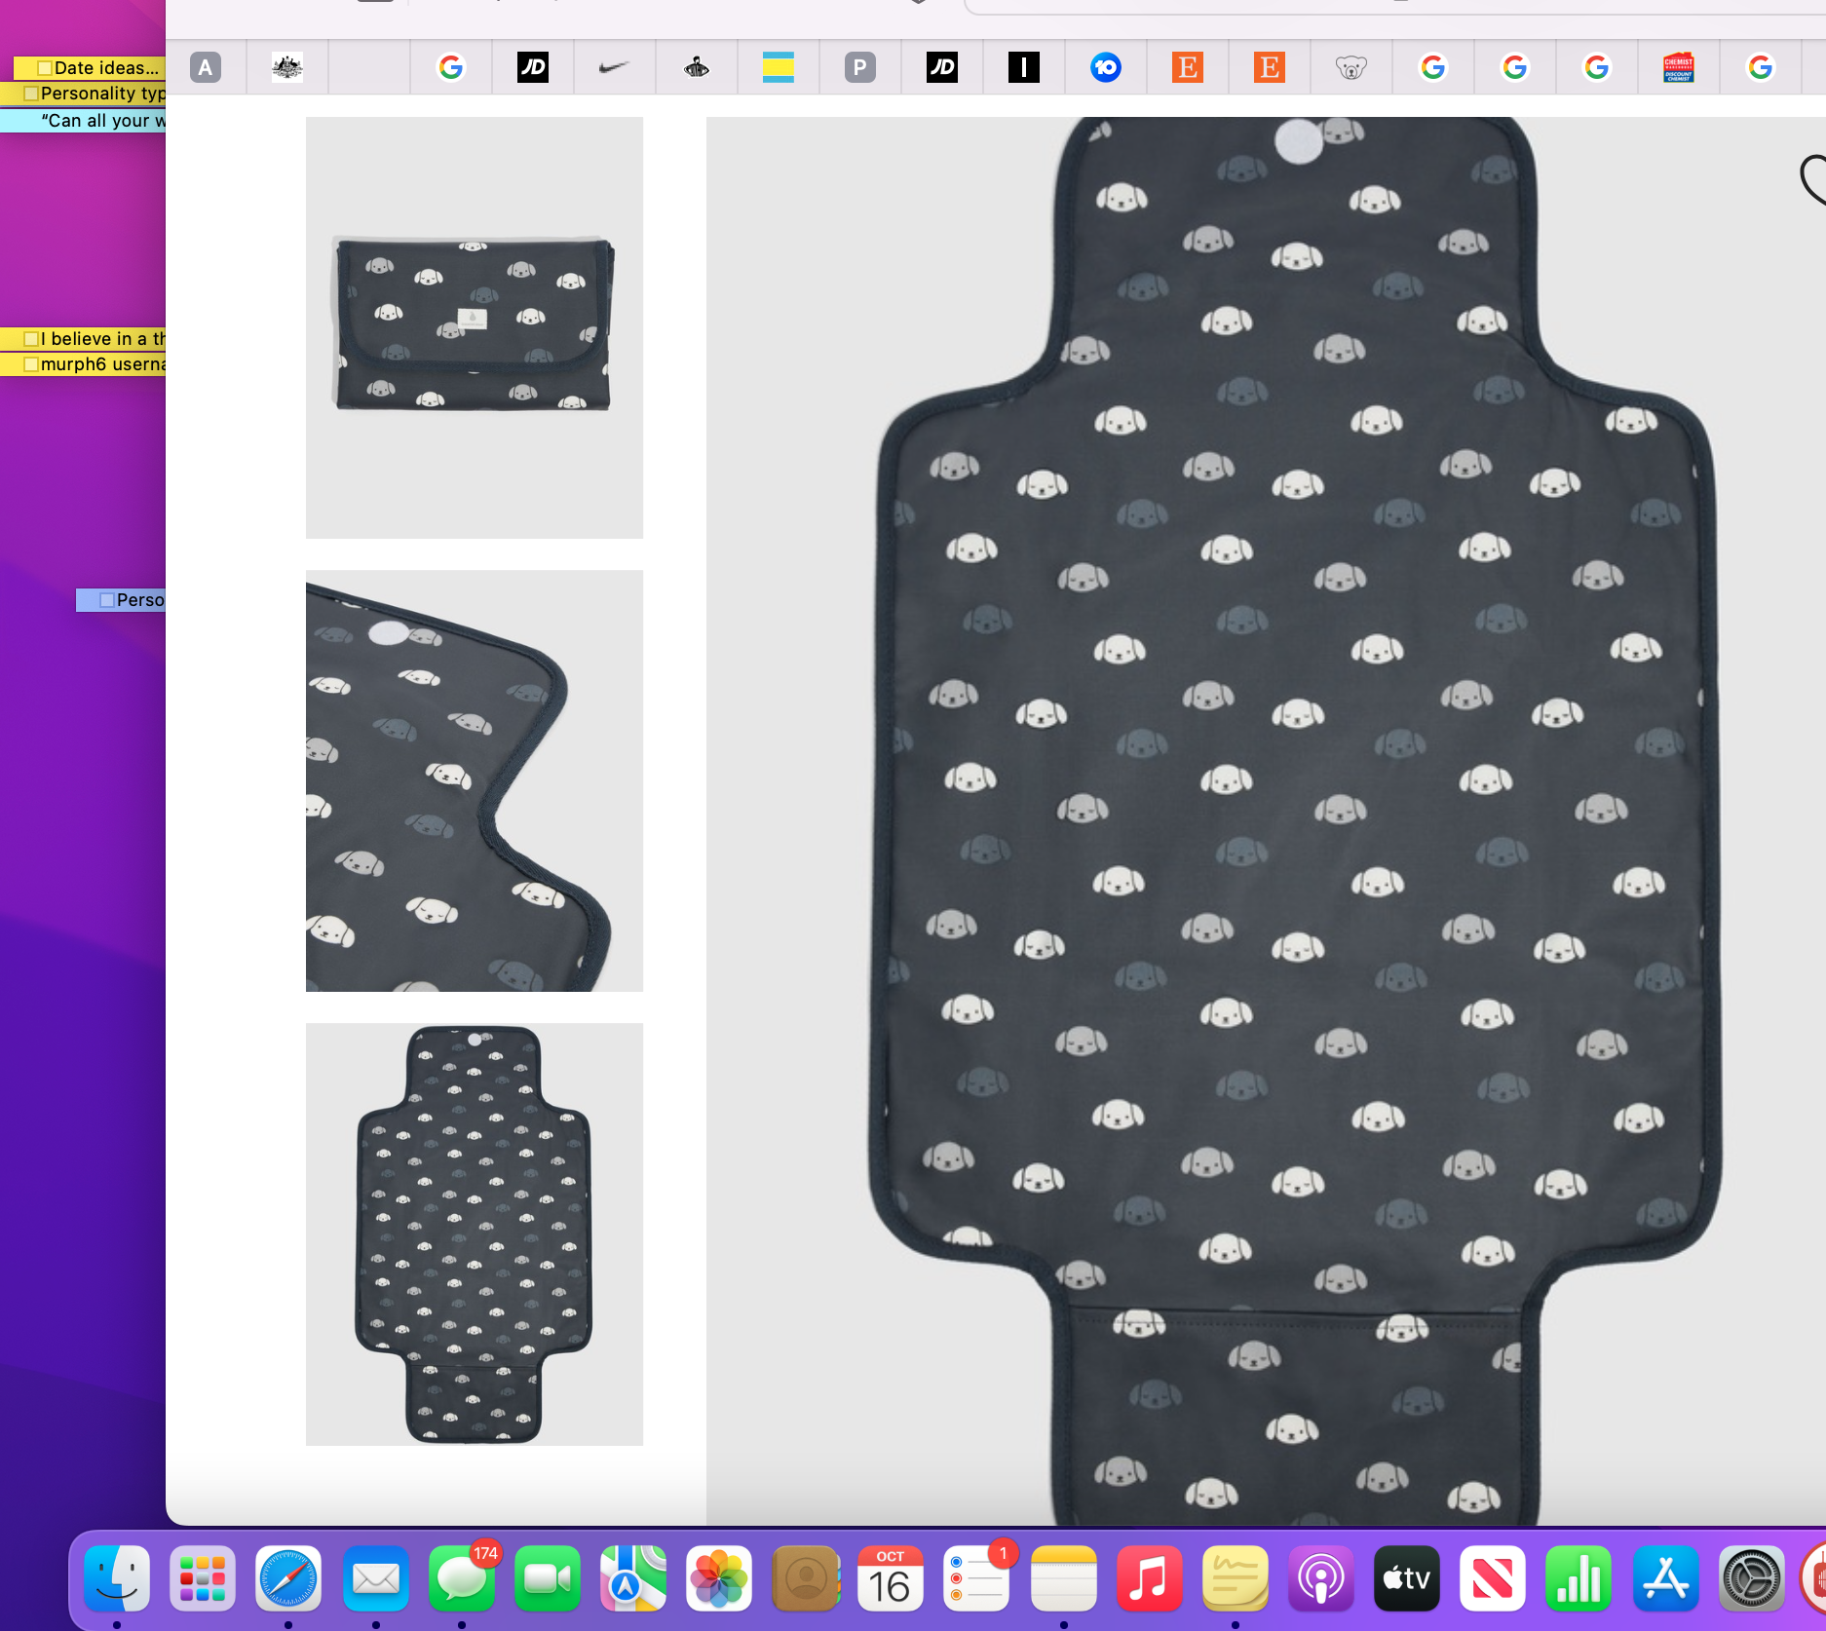Switch to the gray 'P' icon tab
Image resolution: width=1826 pixels, height=1631 pixels.
click(860, 67)
